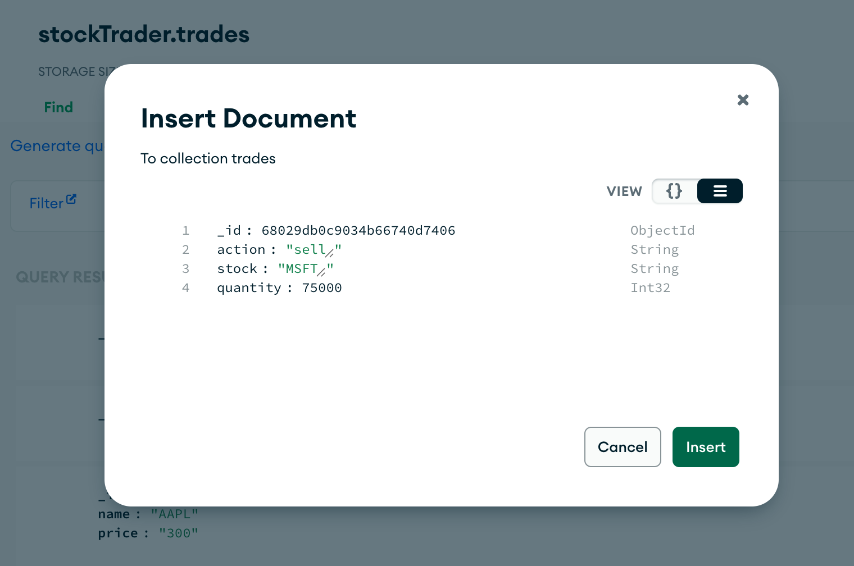Select the _id field name
Screen dimensions: 854x566
tap(229, 230)
